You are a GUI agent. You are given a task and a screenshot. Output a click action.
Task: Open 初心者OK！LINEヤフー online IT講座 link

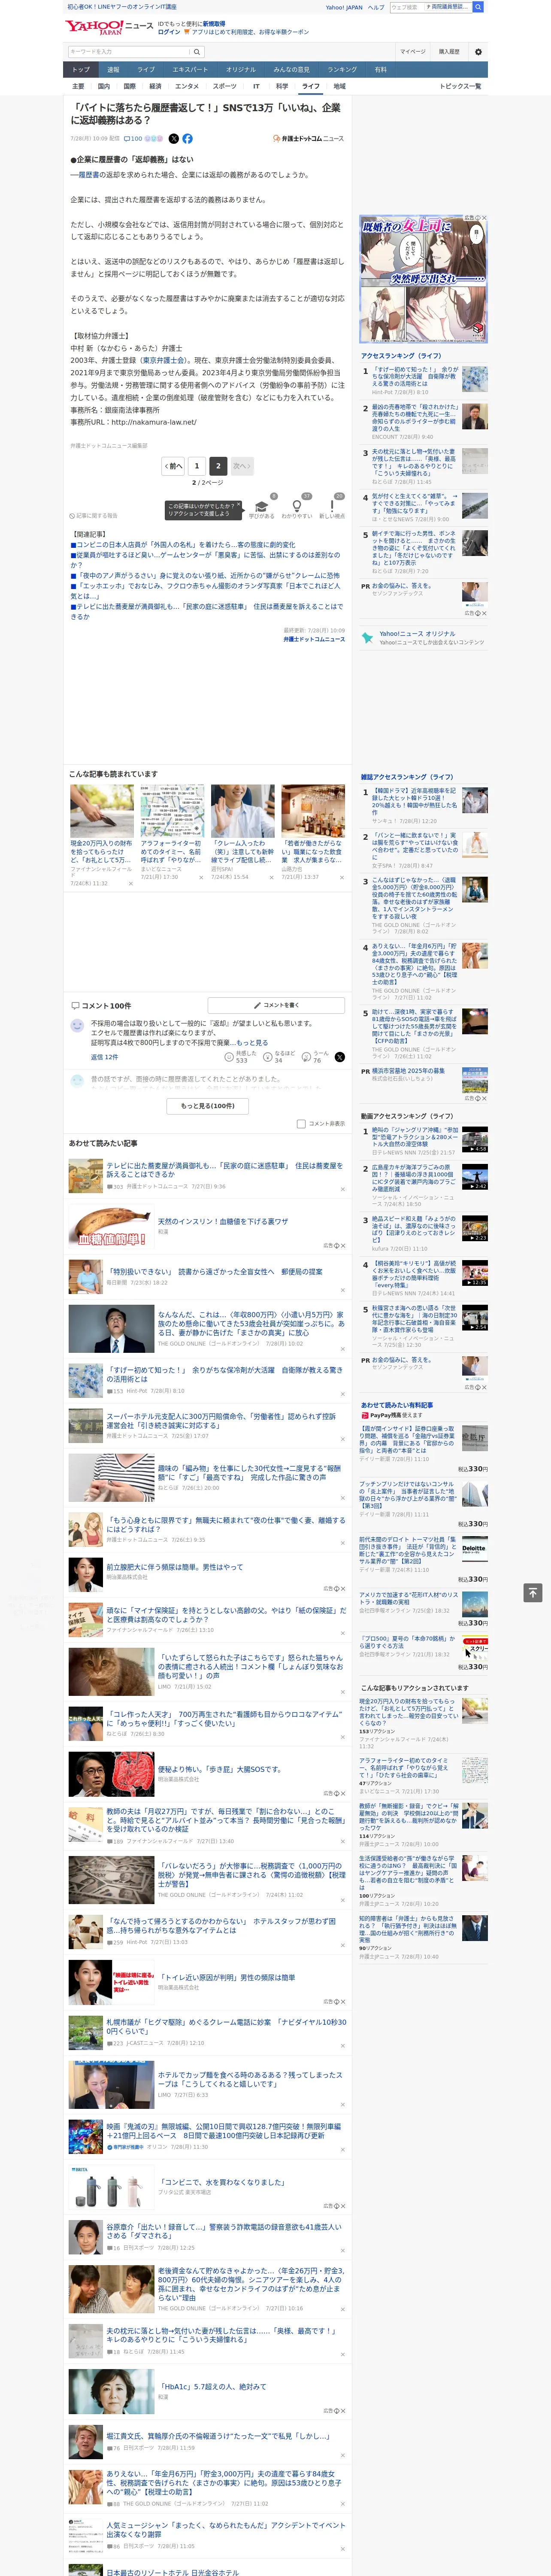coord(122,6)
